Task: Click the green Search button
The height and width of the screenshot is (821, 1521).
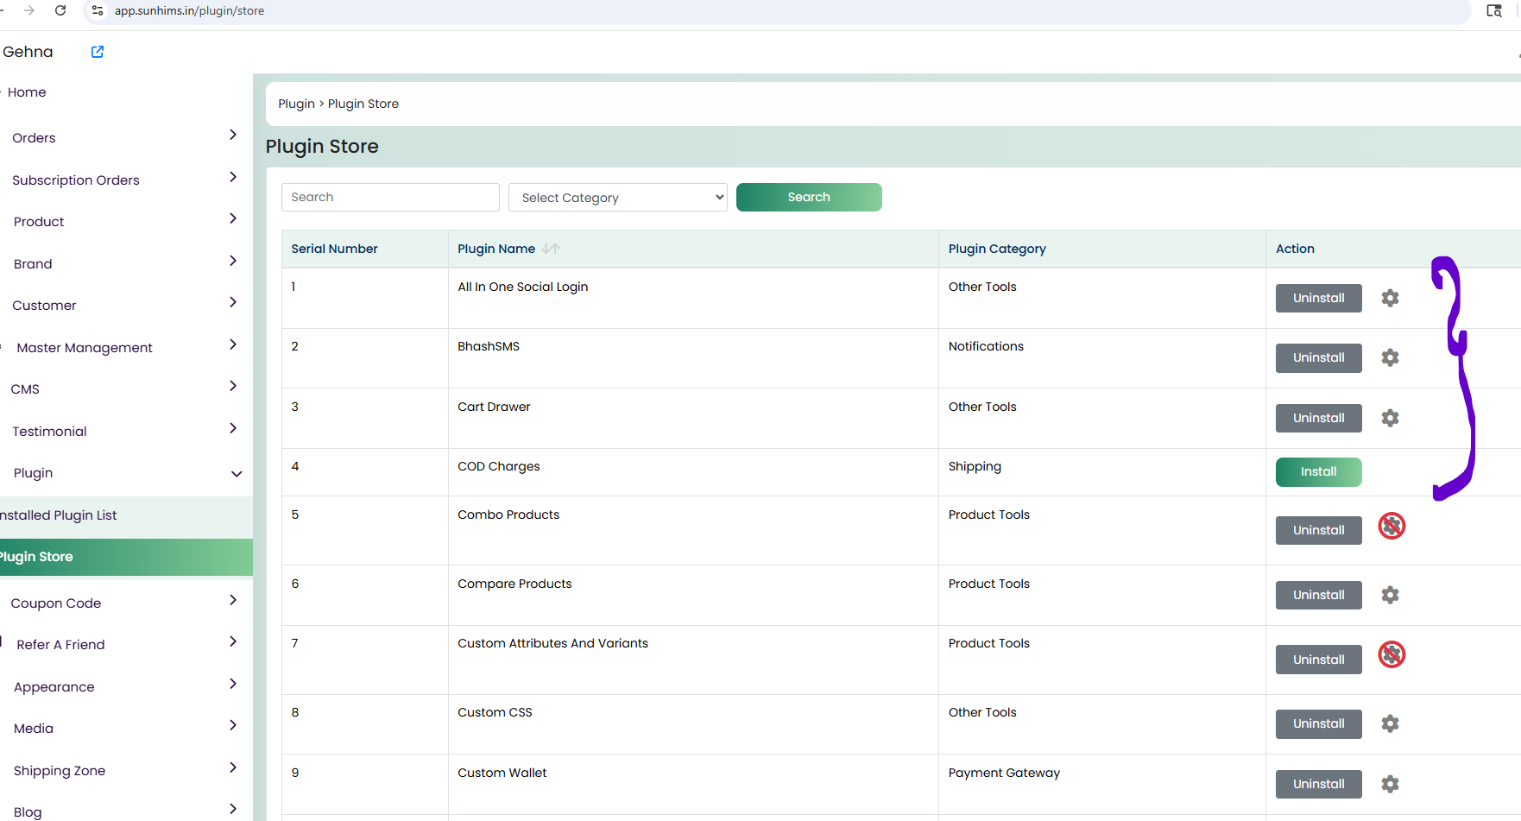Action: click(x=809, y=197)
